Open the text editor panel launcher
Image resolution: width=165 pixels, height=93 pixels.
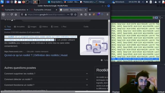pyautogui.click(x=16, y=2)
